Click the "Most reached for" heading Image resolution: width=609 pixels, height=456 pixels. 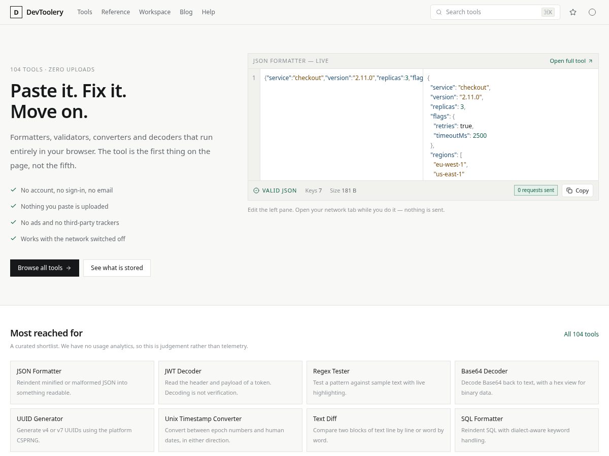46,333
